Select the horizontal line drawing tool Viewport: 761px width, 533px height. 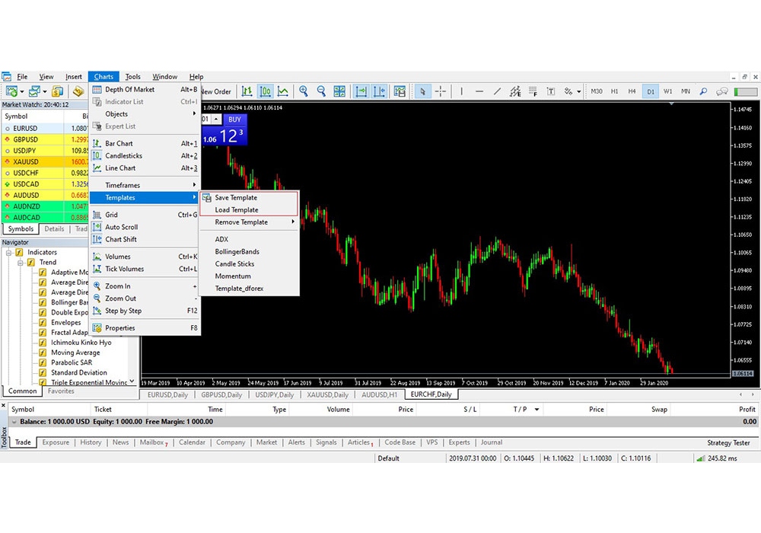click(x=479, y=91)
